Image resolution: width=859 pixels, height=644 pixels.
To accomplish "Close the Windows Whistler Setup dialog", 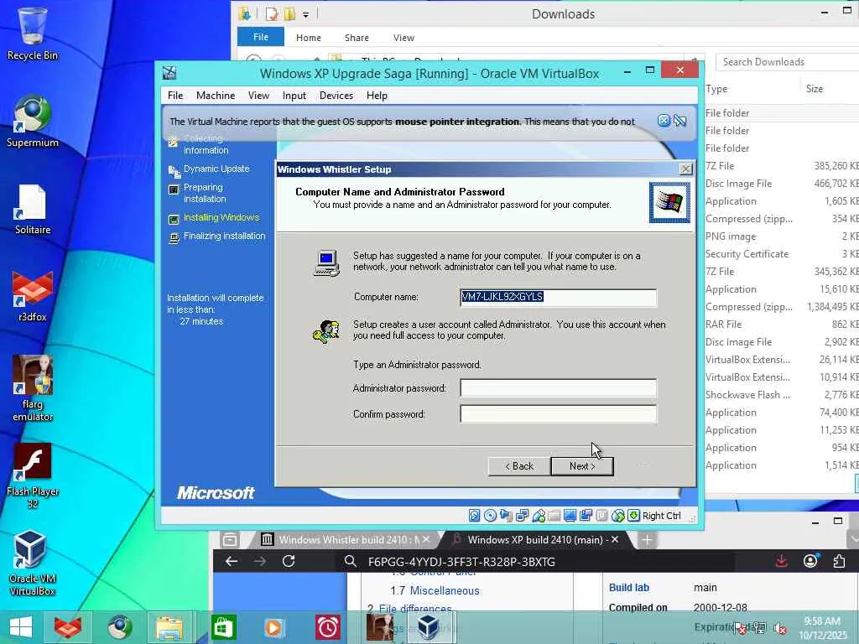I will coord(685,169).
